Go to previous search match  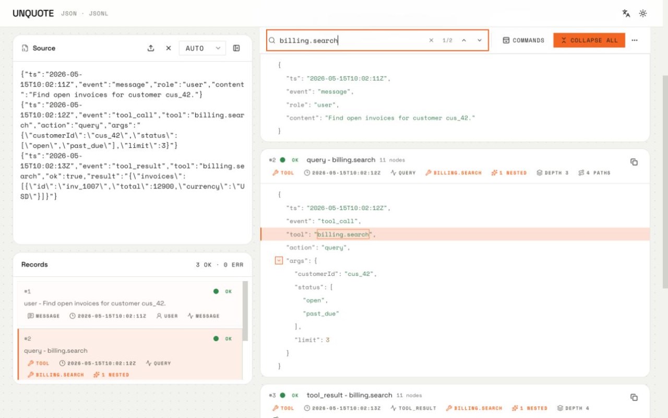tap(463, 40)
